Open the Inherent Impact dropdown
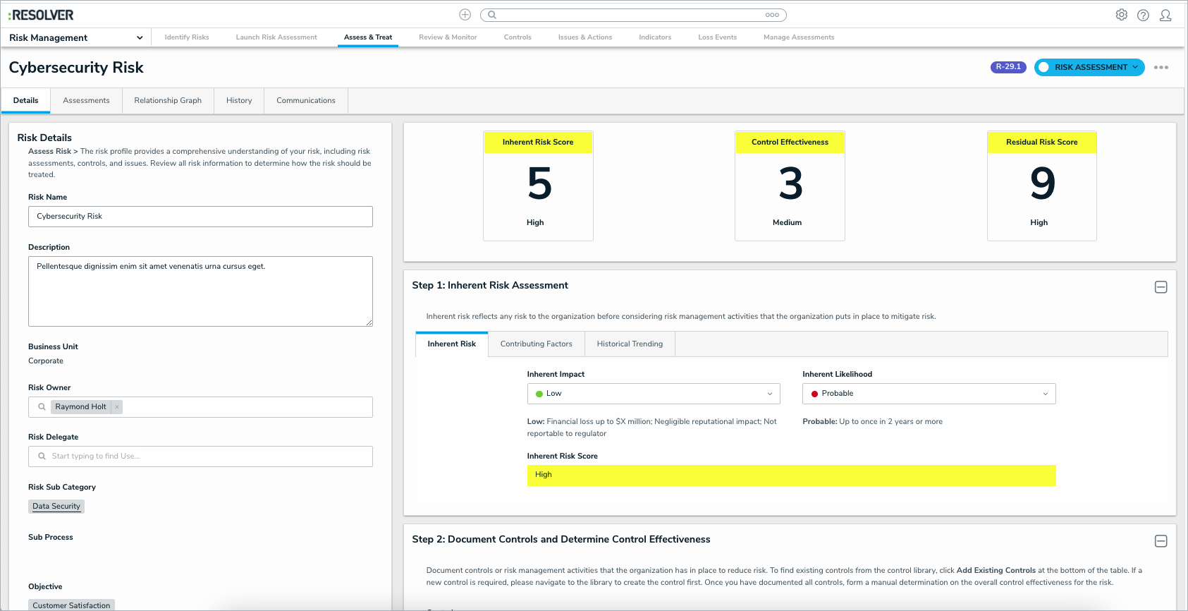Viewport: 1188px width, 611px height. pyautogui.click(x=653, y=394)
